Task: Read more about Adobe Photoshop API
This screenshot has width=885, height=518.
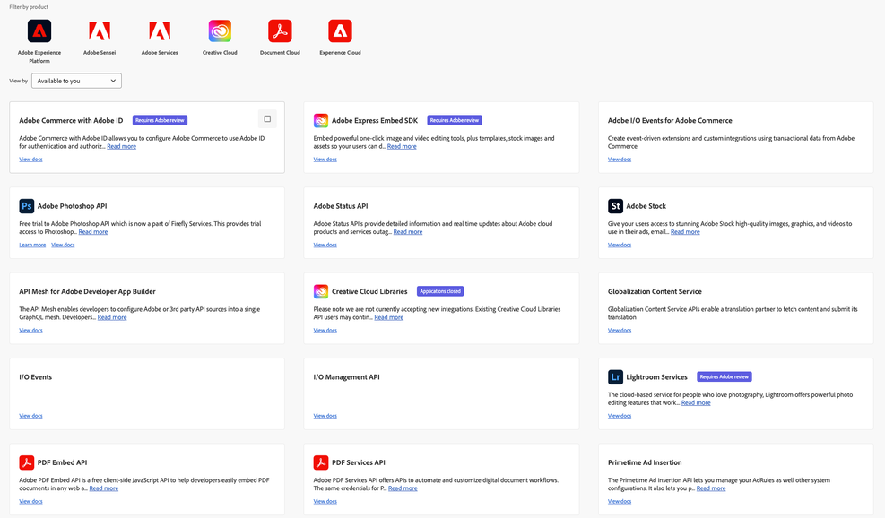Action: (93, 232)
